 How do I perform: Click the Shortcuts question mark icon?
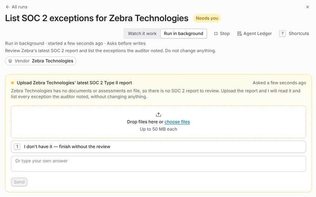pyautogui.click(x=282, y=34)
